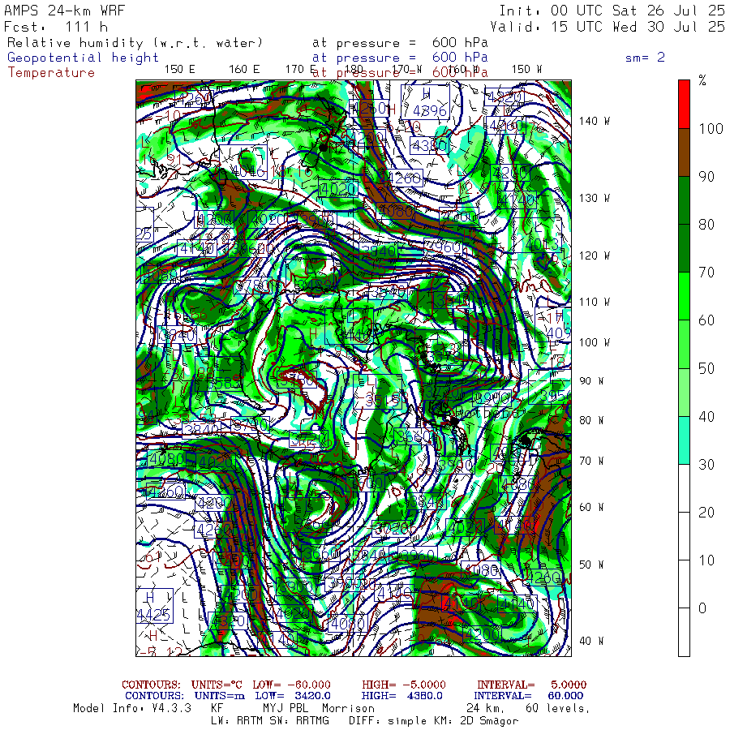Click the '120 W' longitude label
730x730 pixels.
[594, 256]
